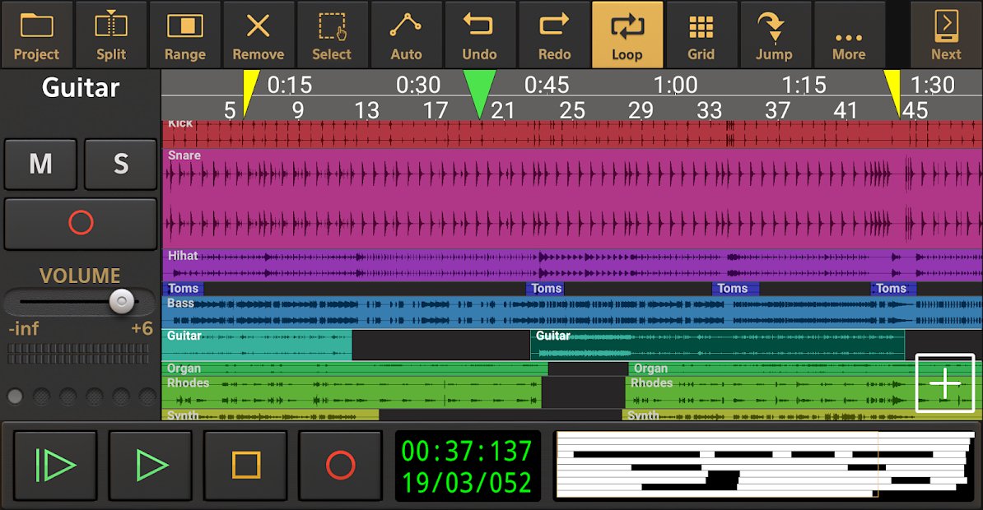Screen dimensions: 983x510
Task: Open the More options menu
Action: click(x=849, y=33)
